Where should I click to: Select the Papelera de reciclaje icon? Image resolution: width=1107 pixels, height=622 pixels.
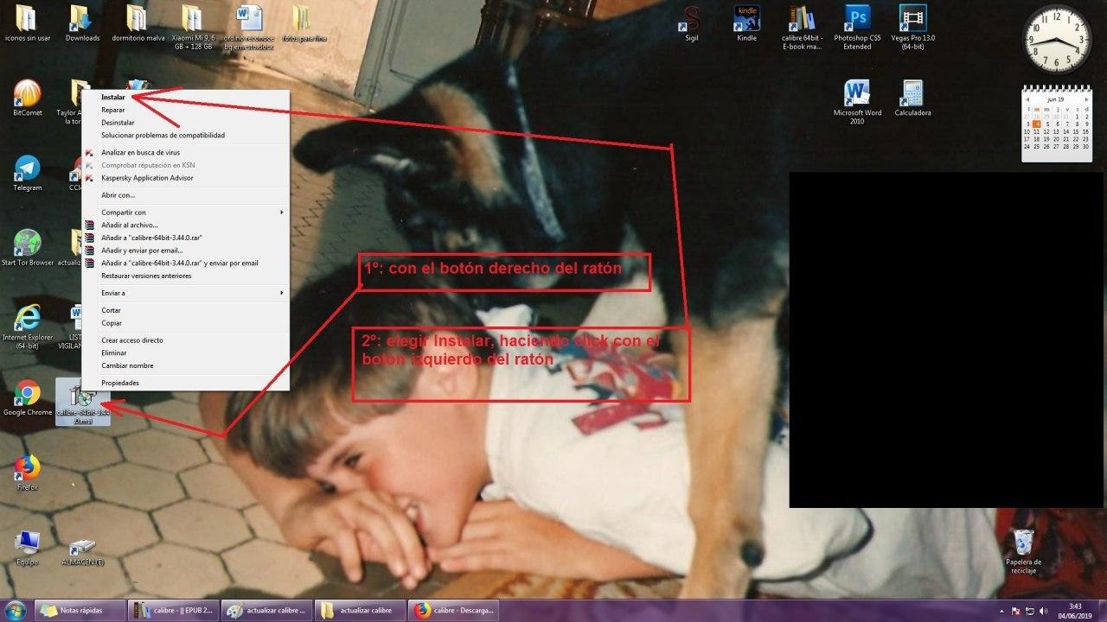click(x=1023, y=551)
